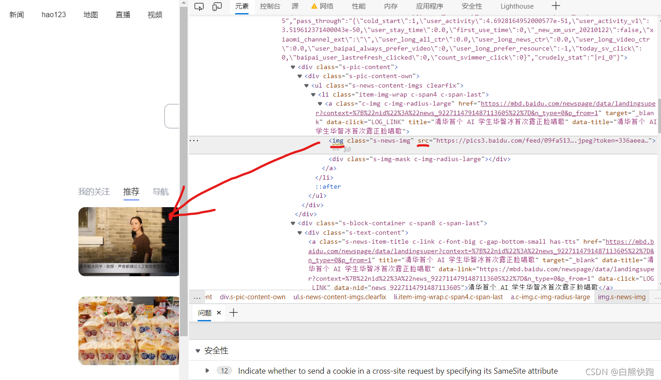This screenshot has height=380, width=661.
Task: Toggle the device emulation toolbar icon
Action: pyautogui.click(x=217, y=6)
